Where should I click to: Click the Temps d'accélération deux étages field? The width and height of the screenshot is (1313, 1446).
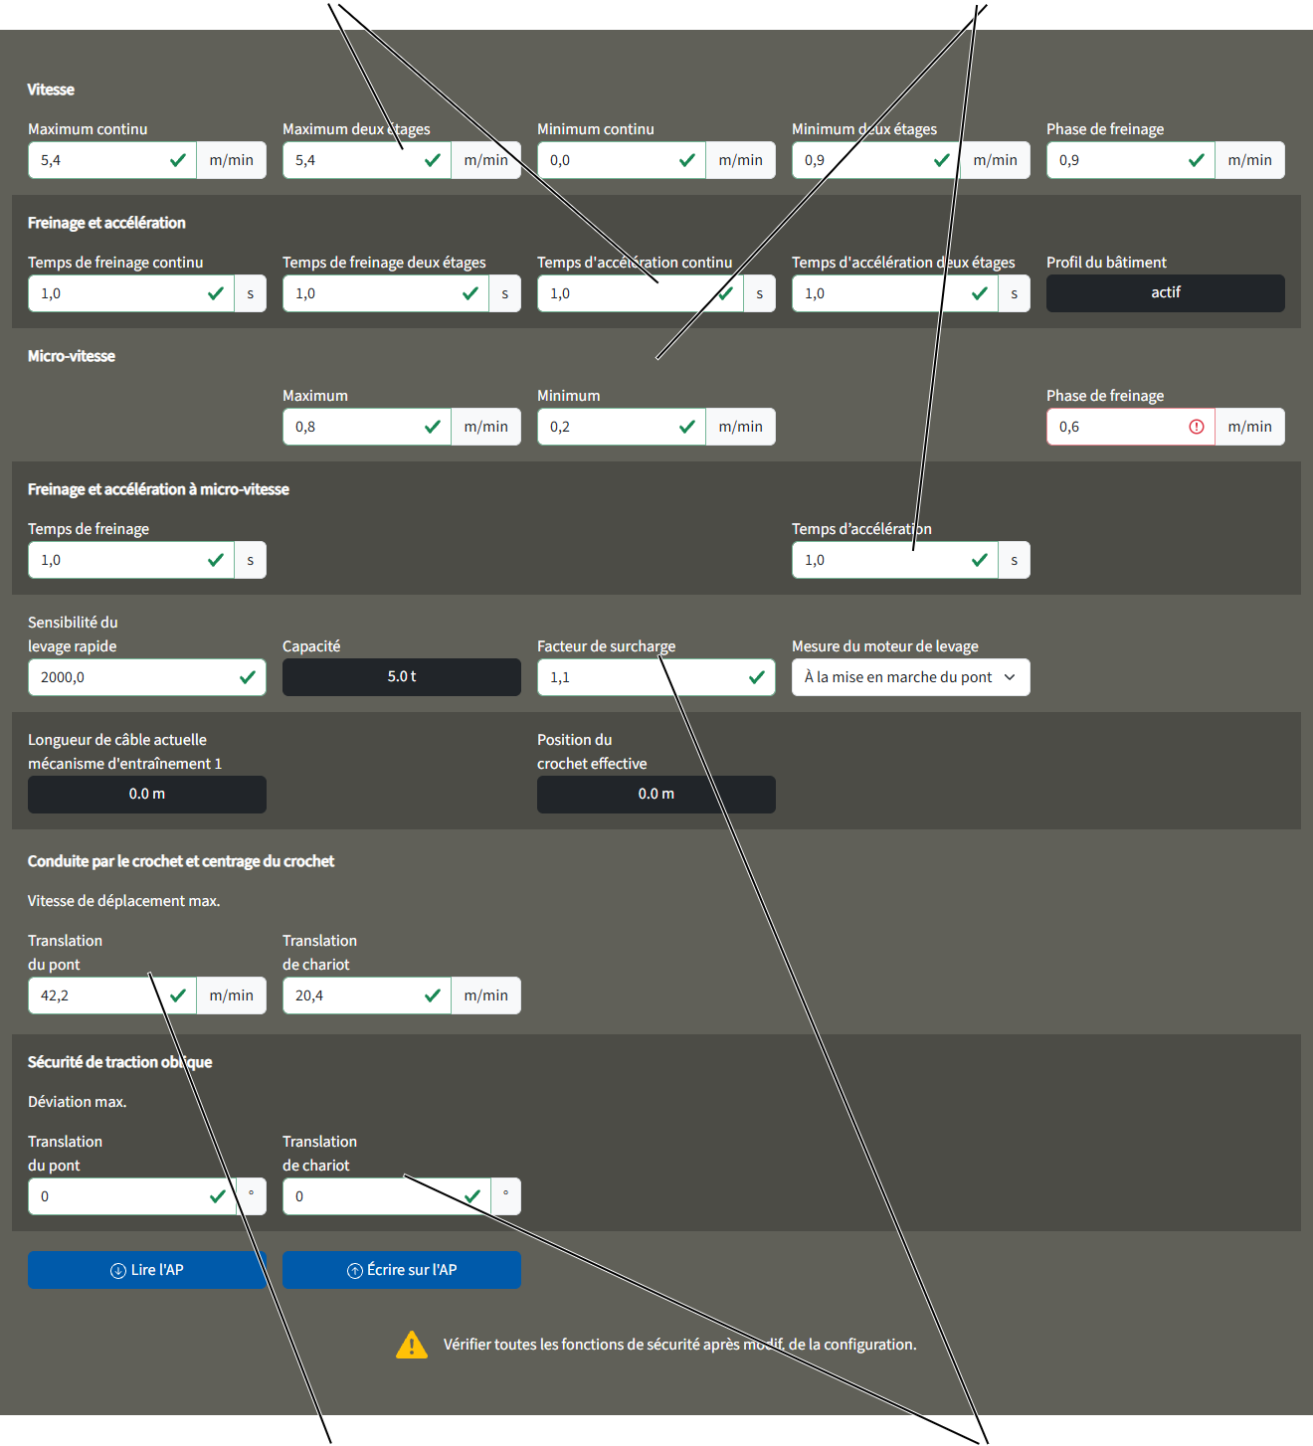pos(895,293)
